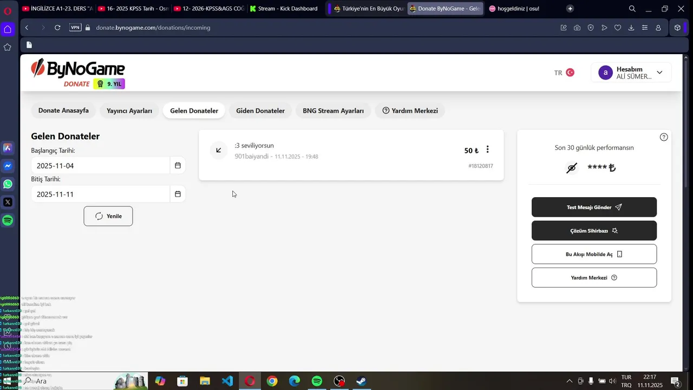Open Steam from the taskbar
Viewport: 693px width, 390px height.
tap(361, 381)
